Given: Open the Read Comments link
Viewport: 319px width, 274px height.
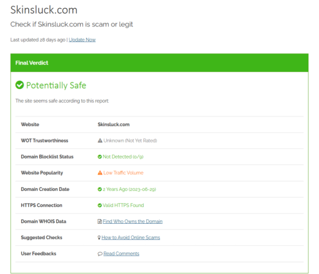Looking at the screenshot, I should coord(121,254).
